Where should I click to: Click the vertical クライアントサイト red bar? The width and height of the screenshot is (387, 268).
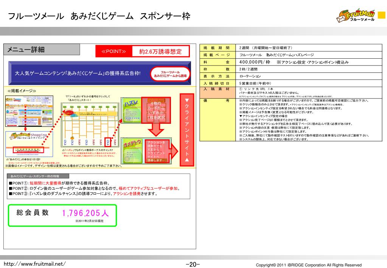point(187,130)
